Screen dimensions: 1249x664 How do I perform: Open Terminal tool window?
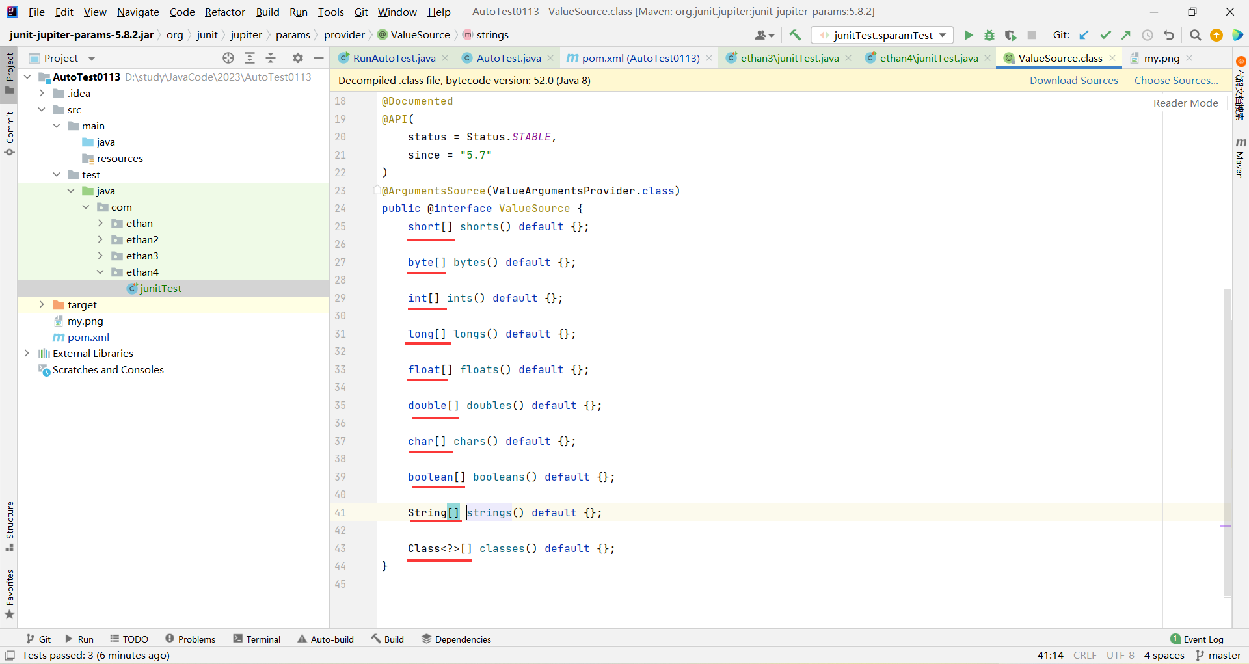257,639
